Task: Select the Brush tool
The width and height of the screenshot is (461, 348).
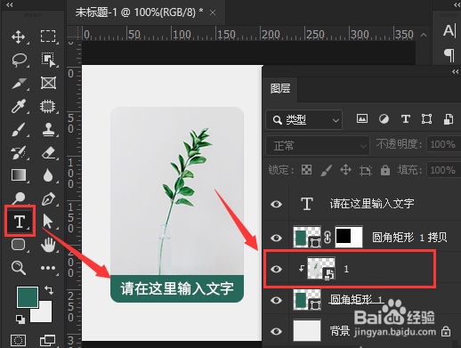Action: tap(19, 129)
